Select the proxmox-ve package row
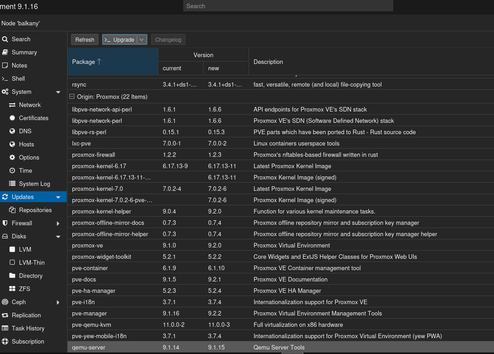The image size is (494, 354). 281,245
